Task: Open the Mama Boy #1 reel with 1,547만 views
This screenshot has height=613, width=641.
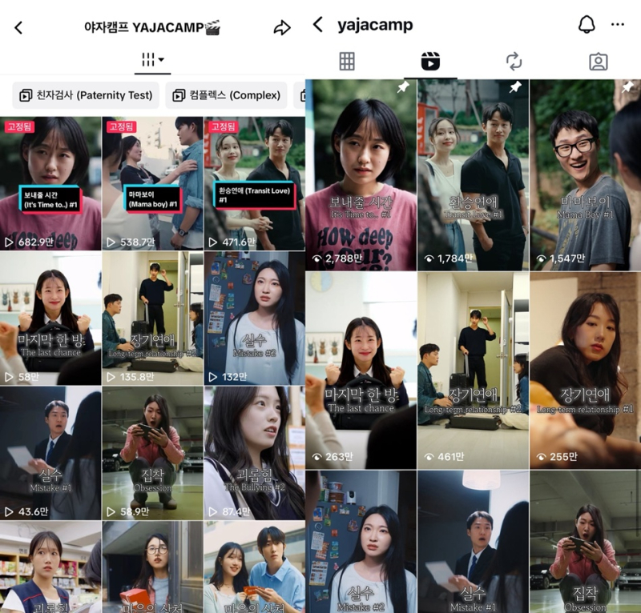Action: pyautogui.click(x=585, y=174)
